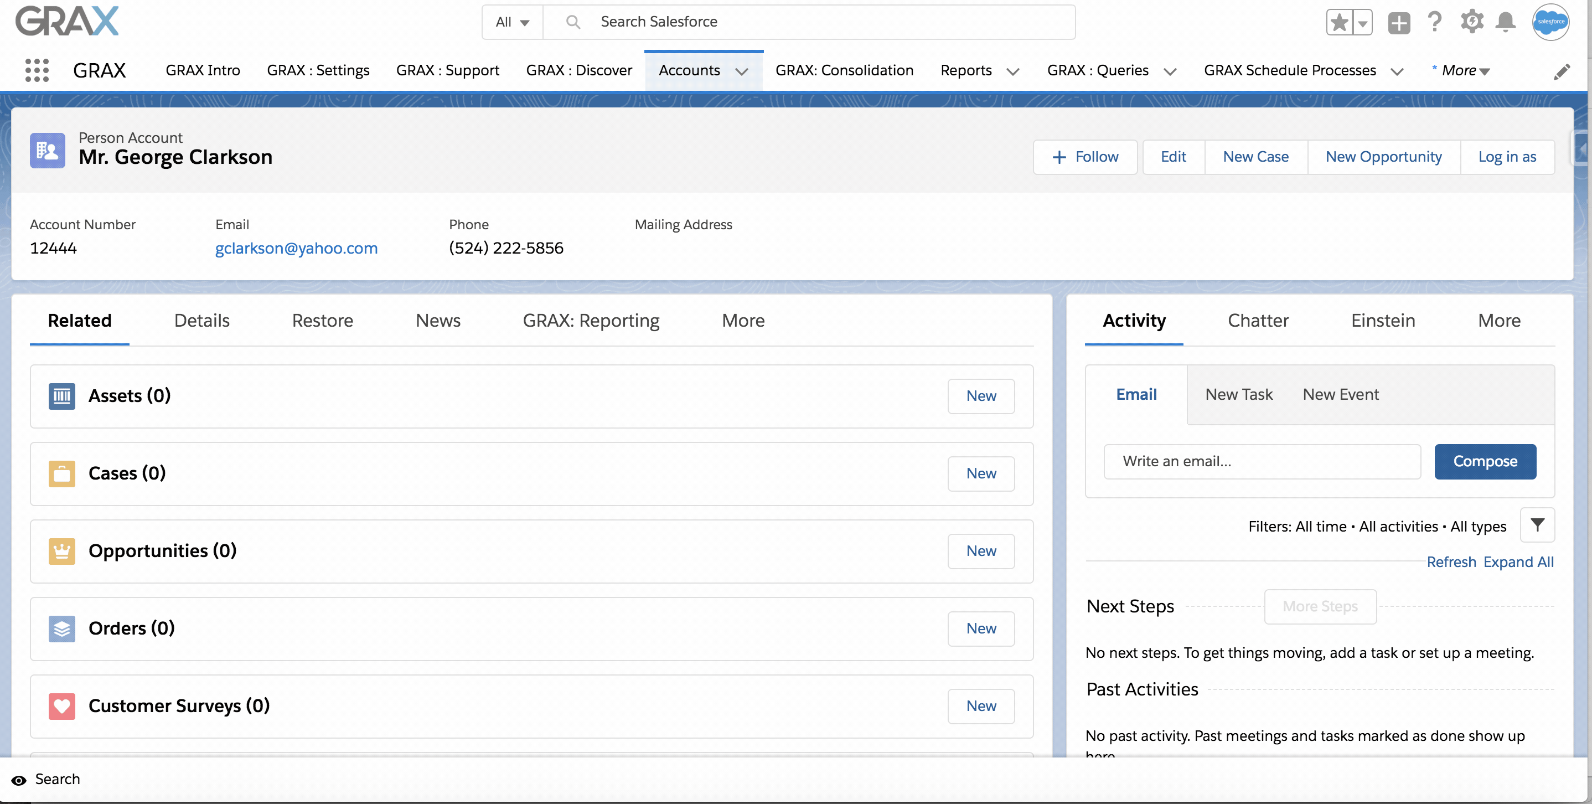Open the App Launcher grid icon
This screenshot has height=804, width=1592.
(37, 70)
